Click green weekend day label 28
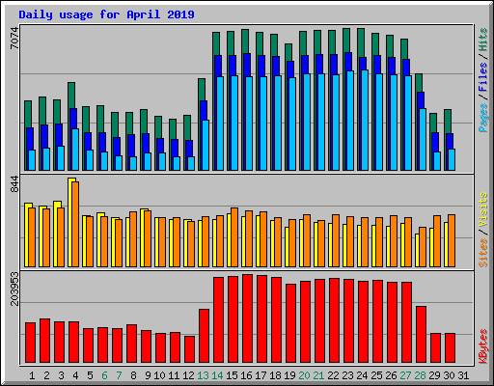The width and height of the screenshot is (494, 386). click(x=420, y=375)
